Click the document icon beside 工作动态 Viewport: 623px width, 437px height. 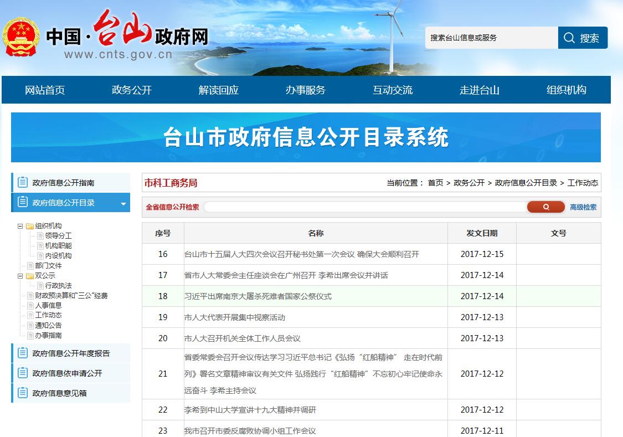click(30, 315)
